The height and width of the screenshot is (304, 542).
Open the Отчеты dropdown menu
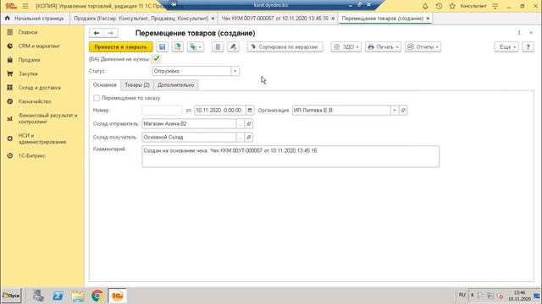tap(423, 47)
